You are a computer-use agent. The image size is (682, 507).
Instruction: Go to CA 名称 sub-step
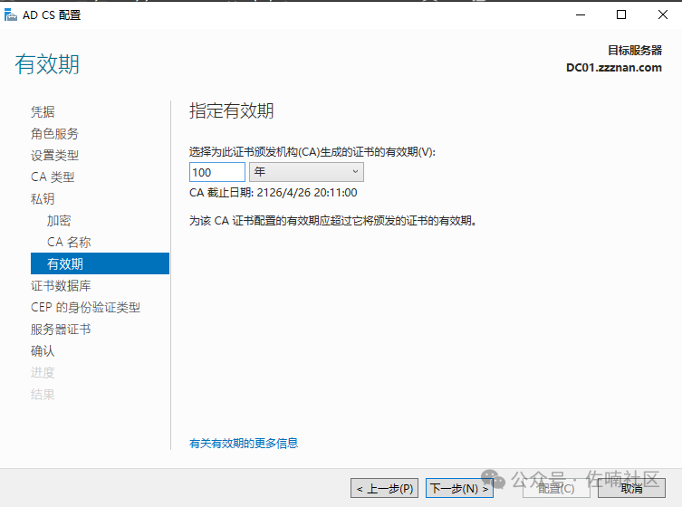tap(69, 243)
